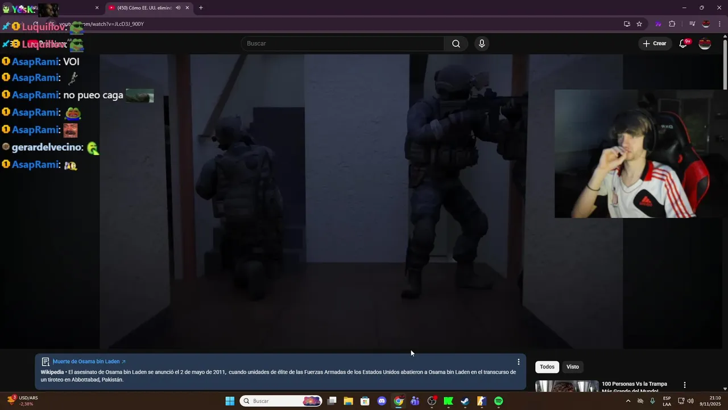Click the Crear button
The height and width of the screenshot is (410, 728).
654,44
